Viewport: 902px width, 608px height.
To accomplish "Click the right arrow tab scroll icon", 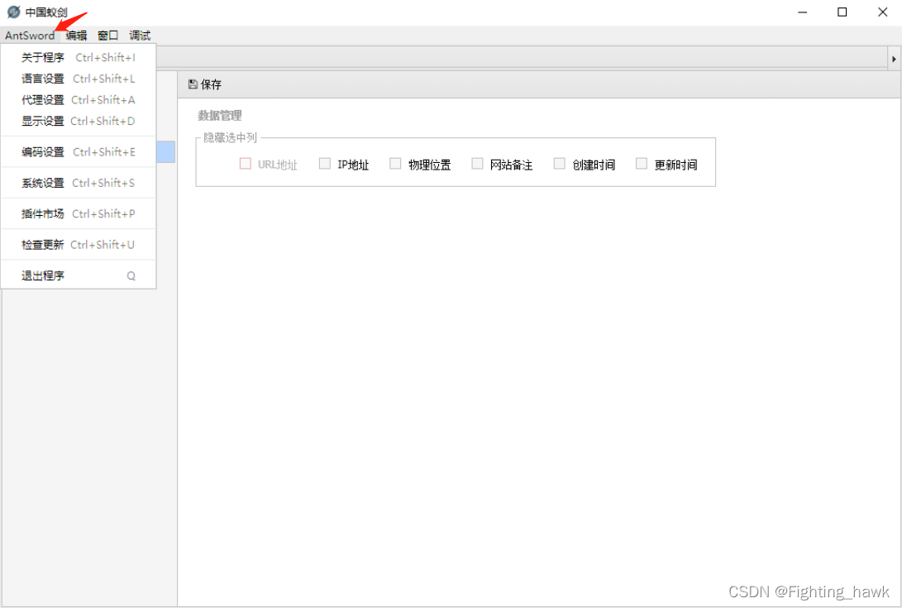I will click(895, 58).
